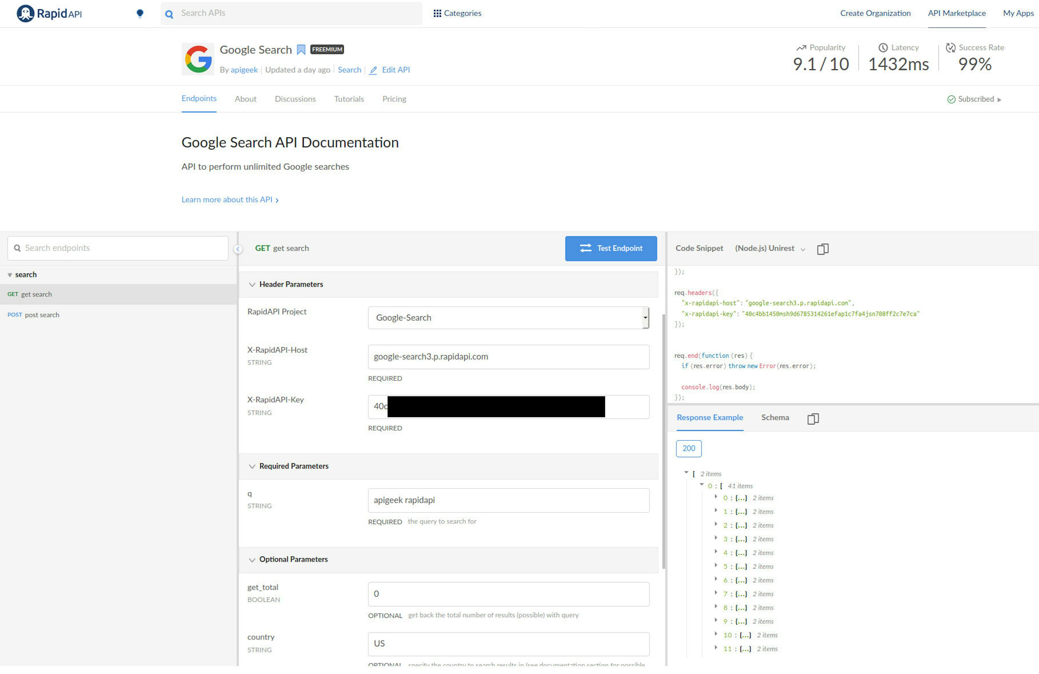Click the RapidAPI logo
This screenshot has width=1039, height=674.
click(x=49, y=14)
